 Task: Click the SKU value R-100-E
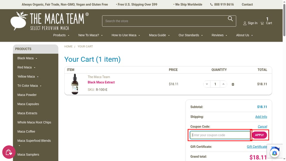click(x=102, y=90)
